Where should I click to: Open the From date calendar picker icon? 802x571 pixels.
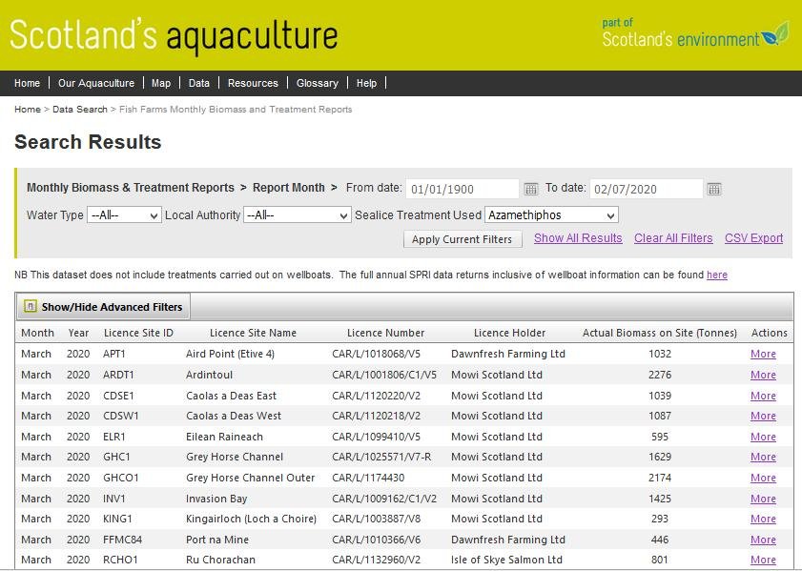click(531, 189)
